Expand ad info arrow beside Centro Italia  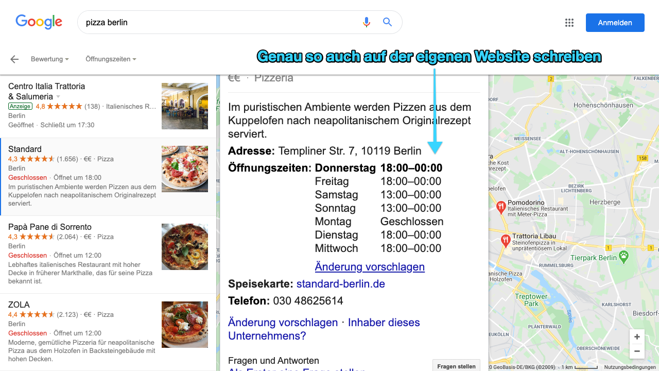(x=58, y=97)
